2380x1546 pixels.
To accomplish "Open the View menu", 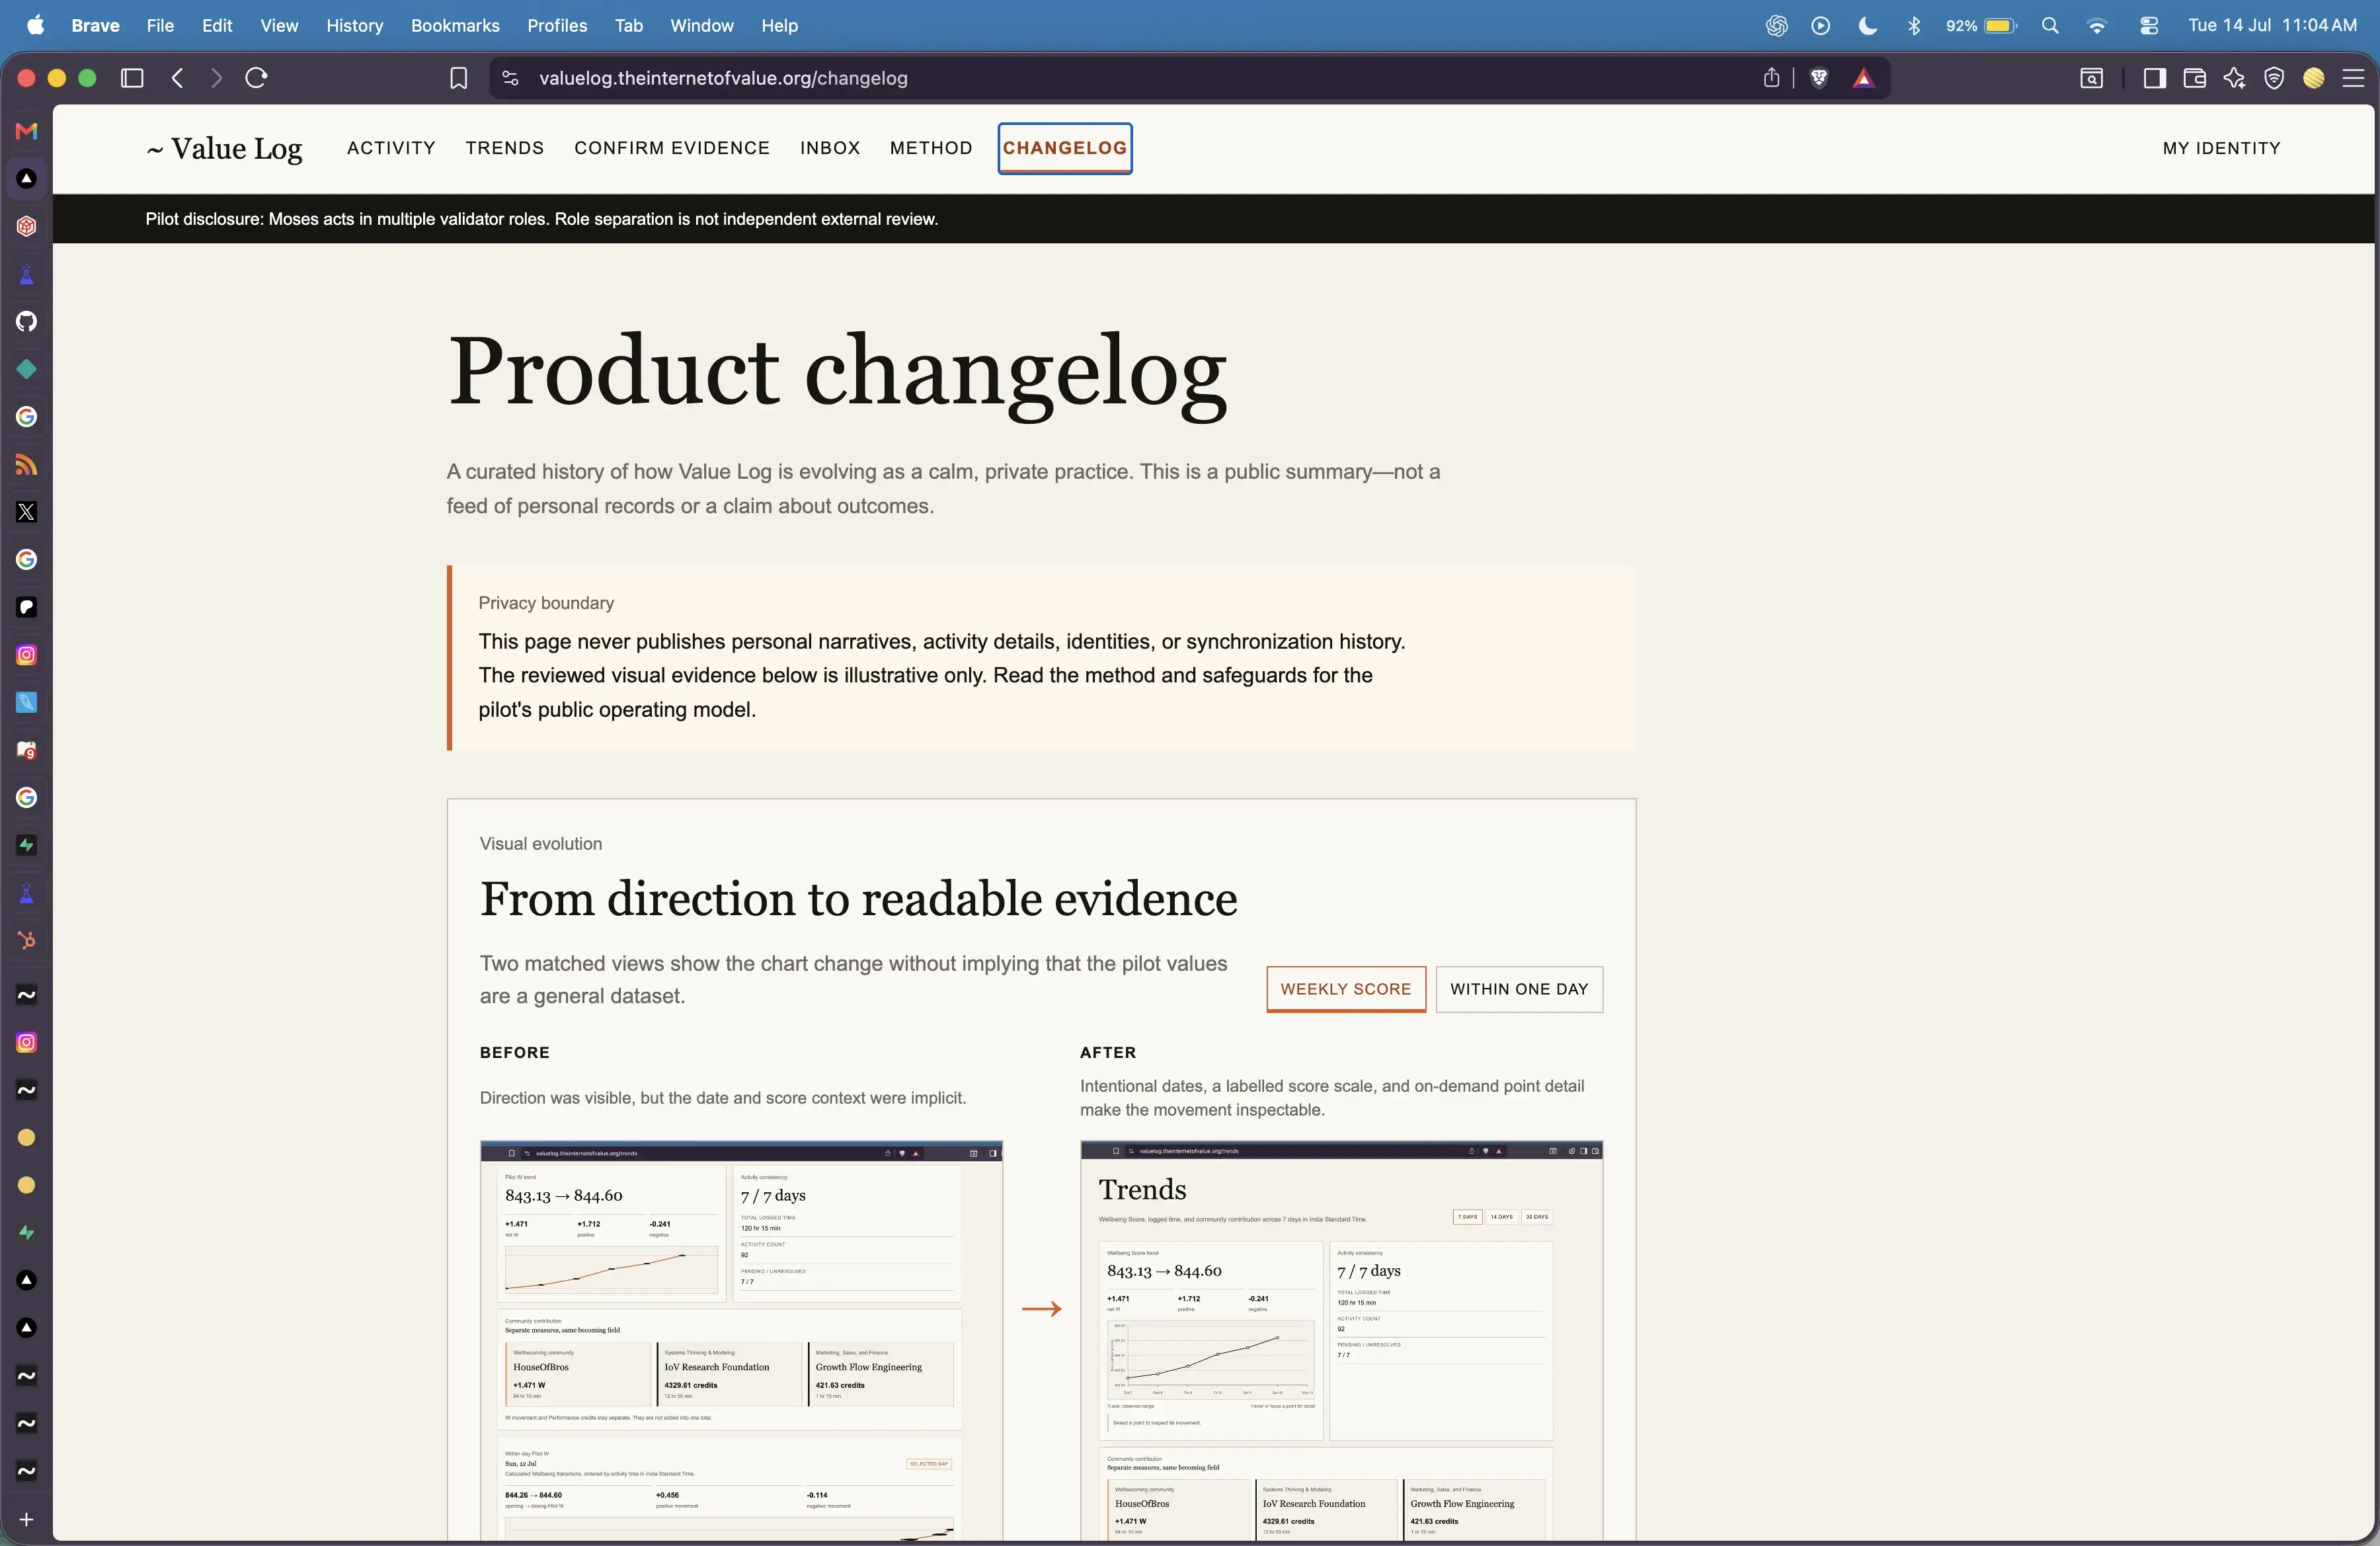I will [279, 26].
